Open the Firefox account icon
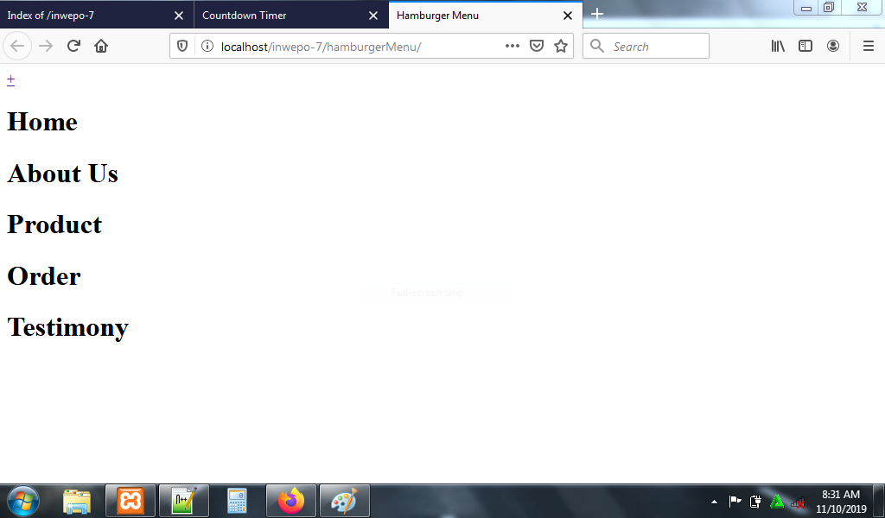Image resolution: width=885 pixels, height=518 pixels. click(833, 47)
